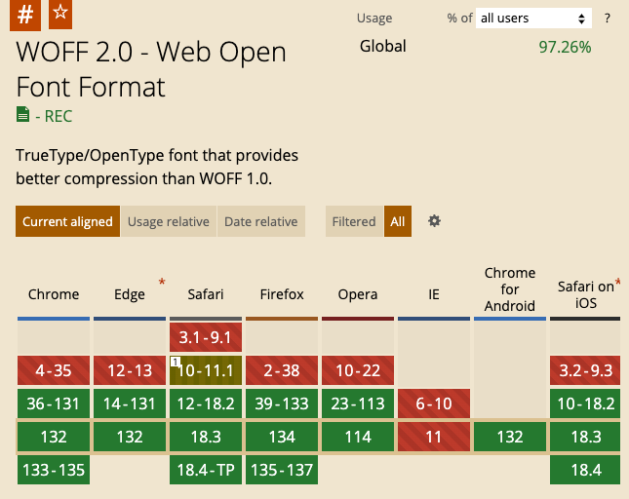Switch to Usage relative view
This screenshot has width=629, height=499.
pyautogui.click(x=169, y=221)
